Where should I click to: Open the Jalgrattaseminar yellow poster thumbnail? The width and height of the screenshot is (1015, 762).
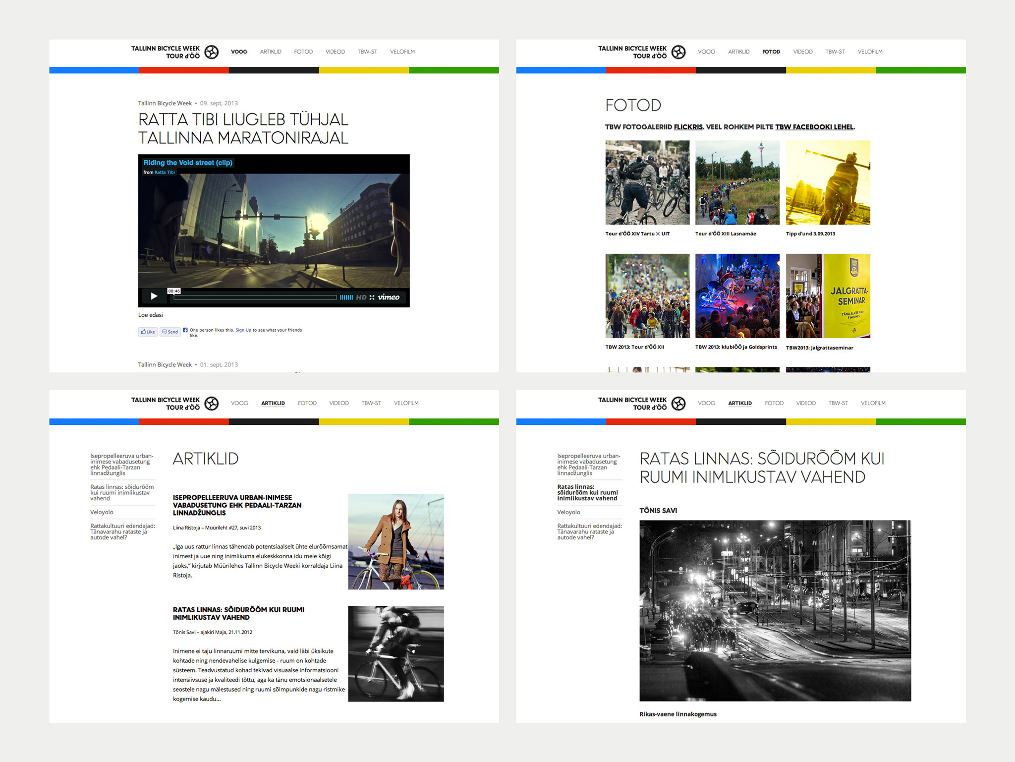pyautogui.click(x=828, y=296)
